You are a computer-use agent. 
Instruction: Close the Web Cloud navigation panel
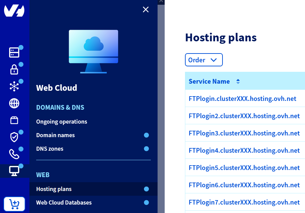pos(146,9)
